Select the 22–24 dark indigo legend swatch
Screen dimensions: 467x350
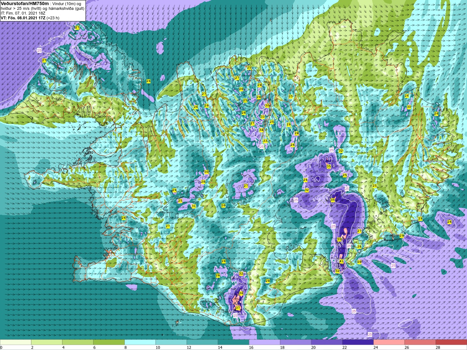(x=358, y=342)
